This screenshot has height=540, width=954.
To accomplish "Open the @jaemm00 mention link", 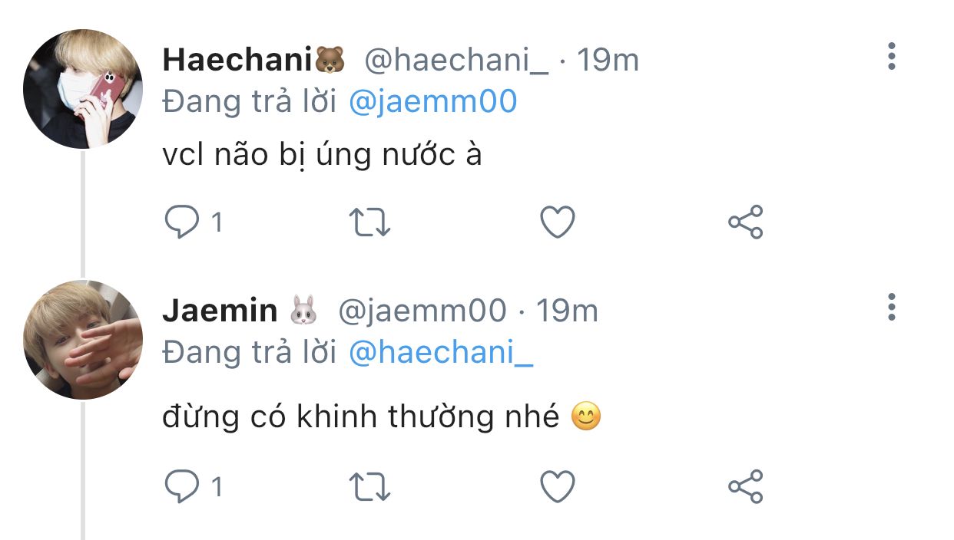I will [x=433, y=101].
